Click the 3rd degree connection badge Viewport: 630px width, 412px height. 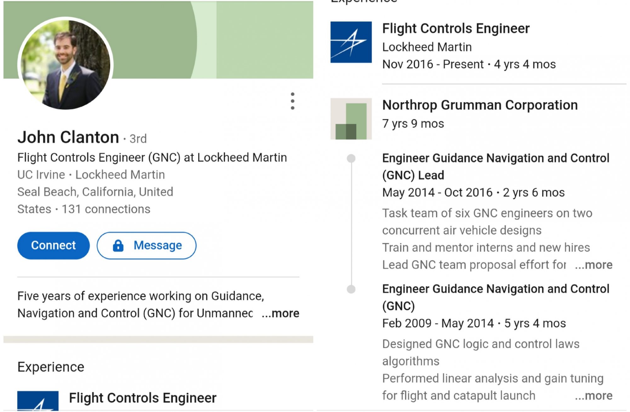coord(138,139)
